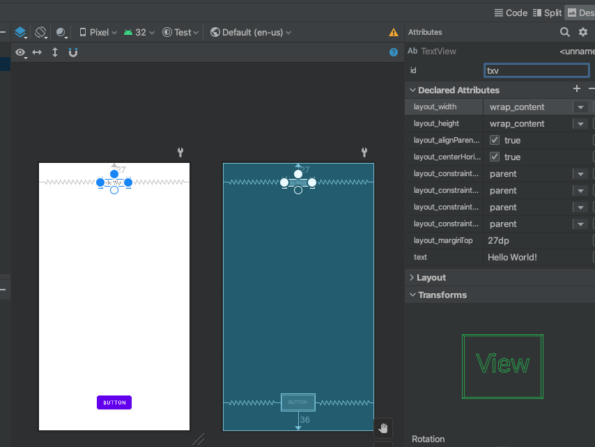Image resolution: width=595 pixels, height=447 pixels.
Task: Click the purple BUTTON in design preview
Action: pos(114,402)
